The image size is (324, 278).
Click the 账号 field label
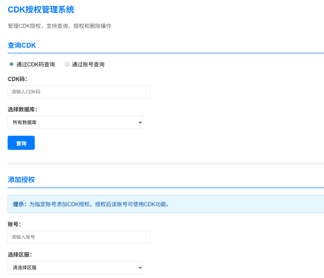[x=14, y=224]
